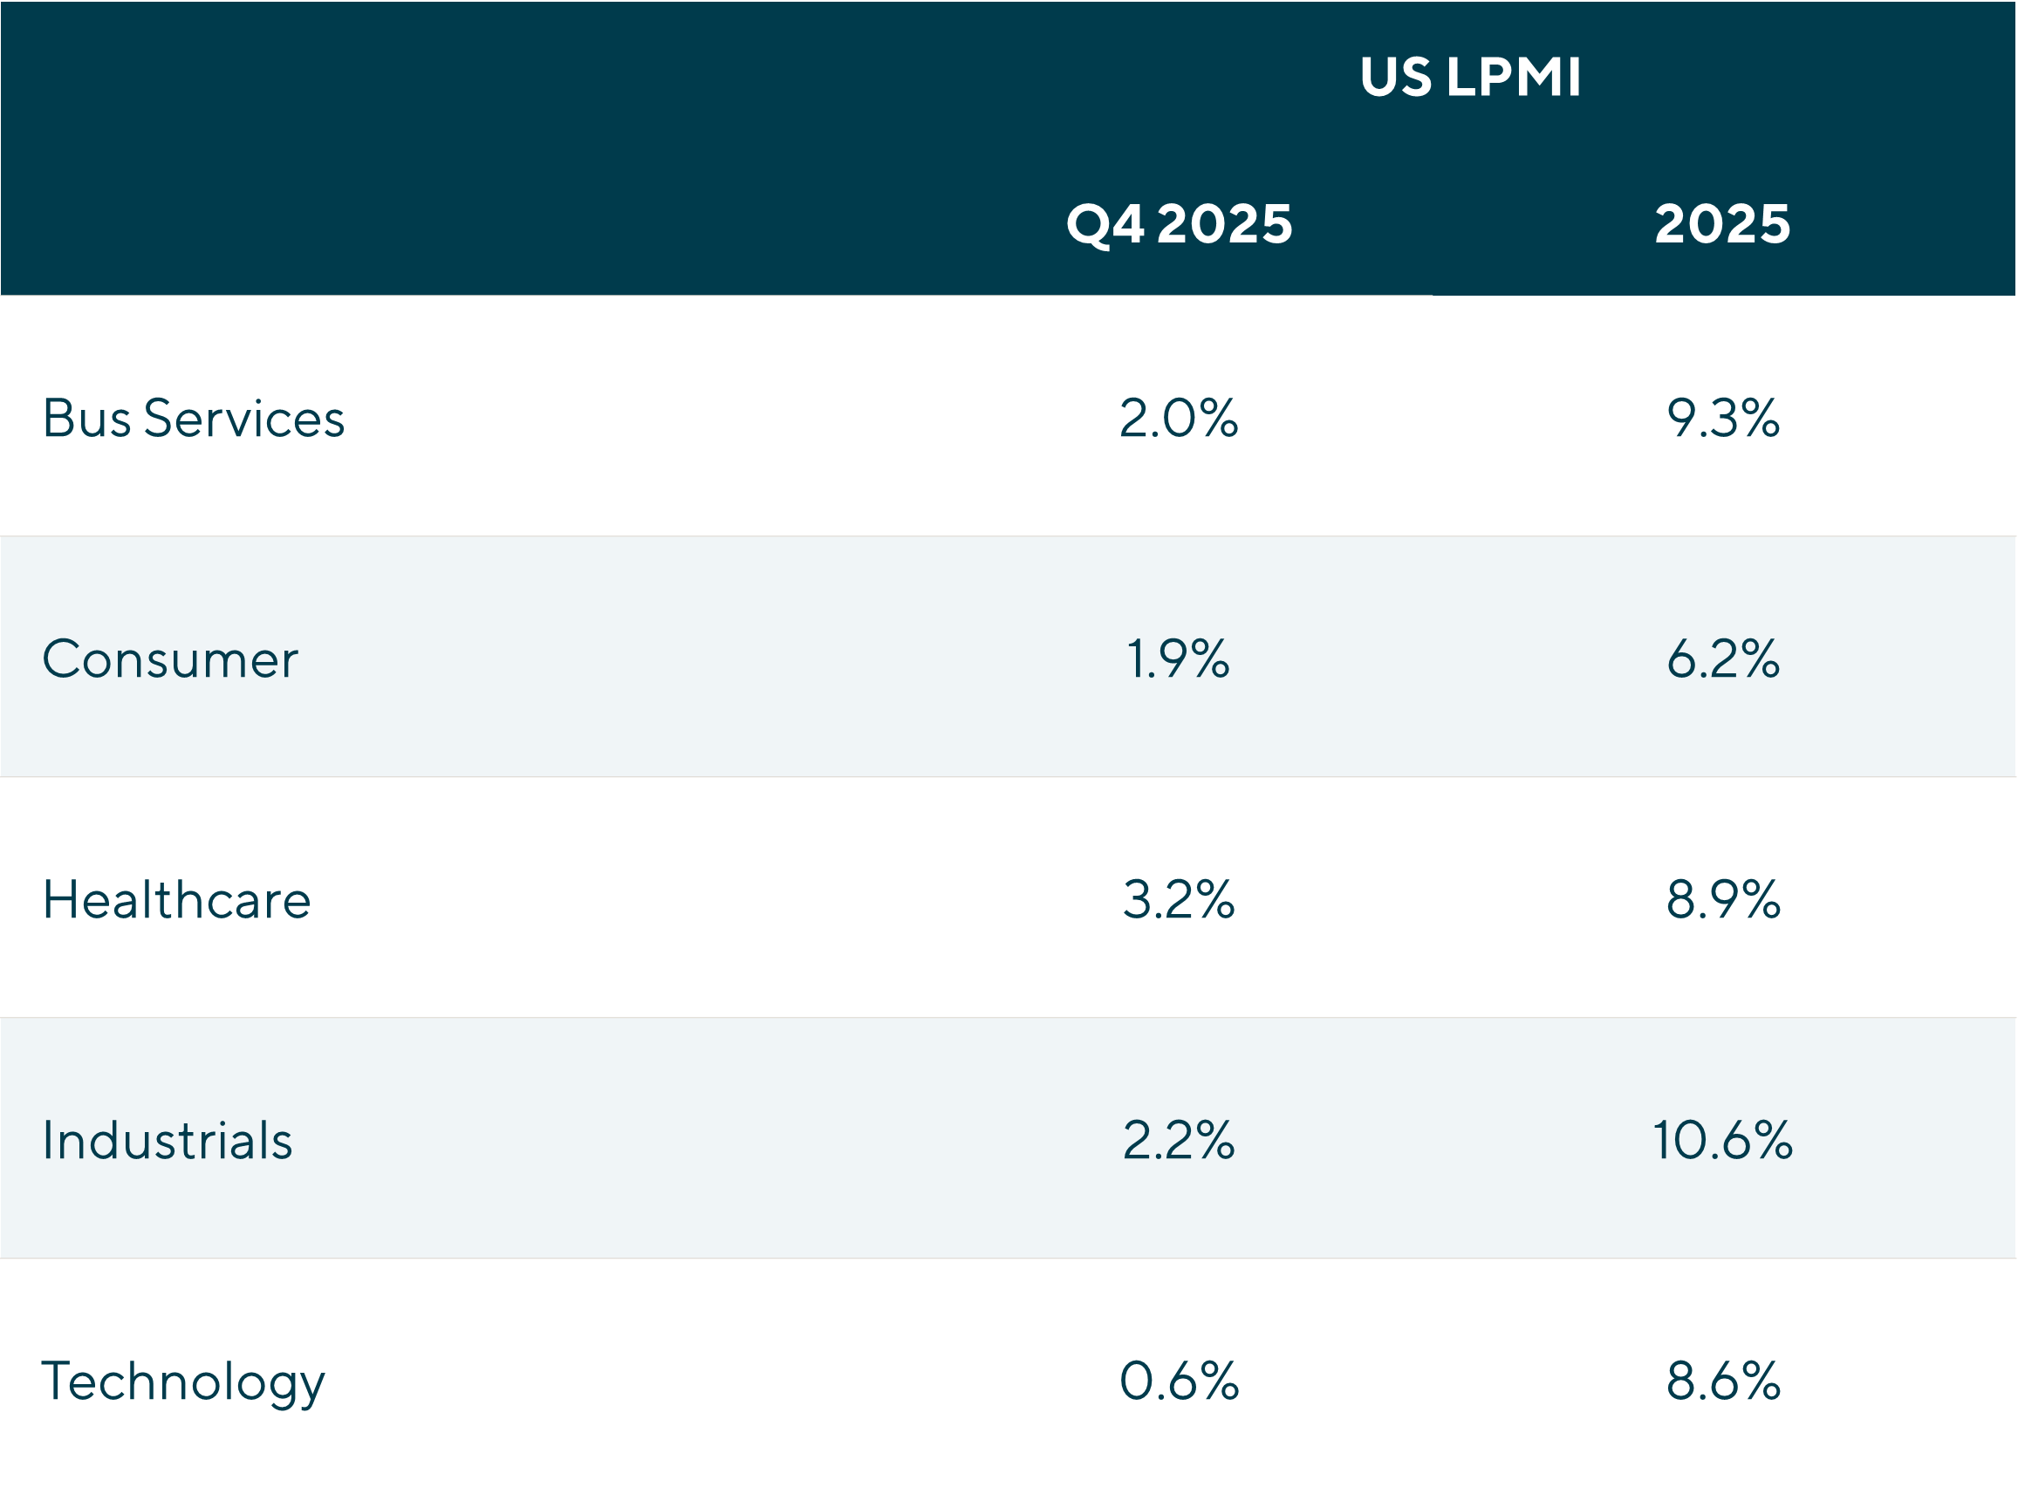Viewport: 2018px width, 1501px height.
Task: Select Consumer 2025 value 6.2%
Action: [x=1722, y=659]
